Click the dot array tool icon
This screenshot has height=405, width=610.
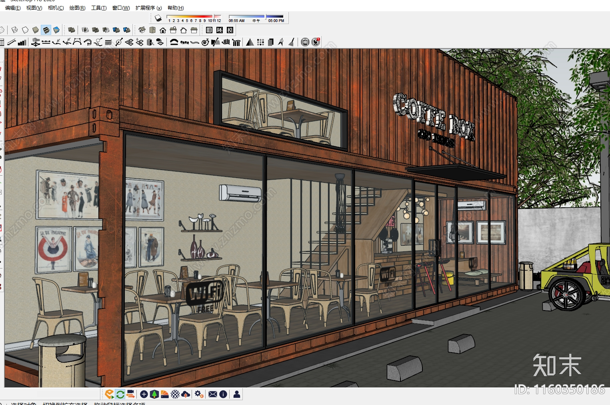tap(260, 42)
